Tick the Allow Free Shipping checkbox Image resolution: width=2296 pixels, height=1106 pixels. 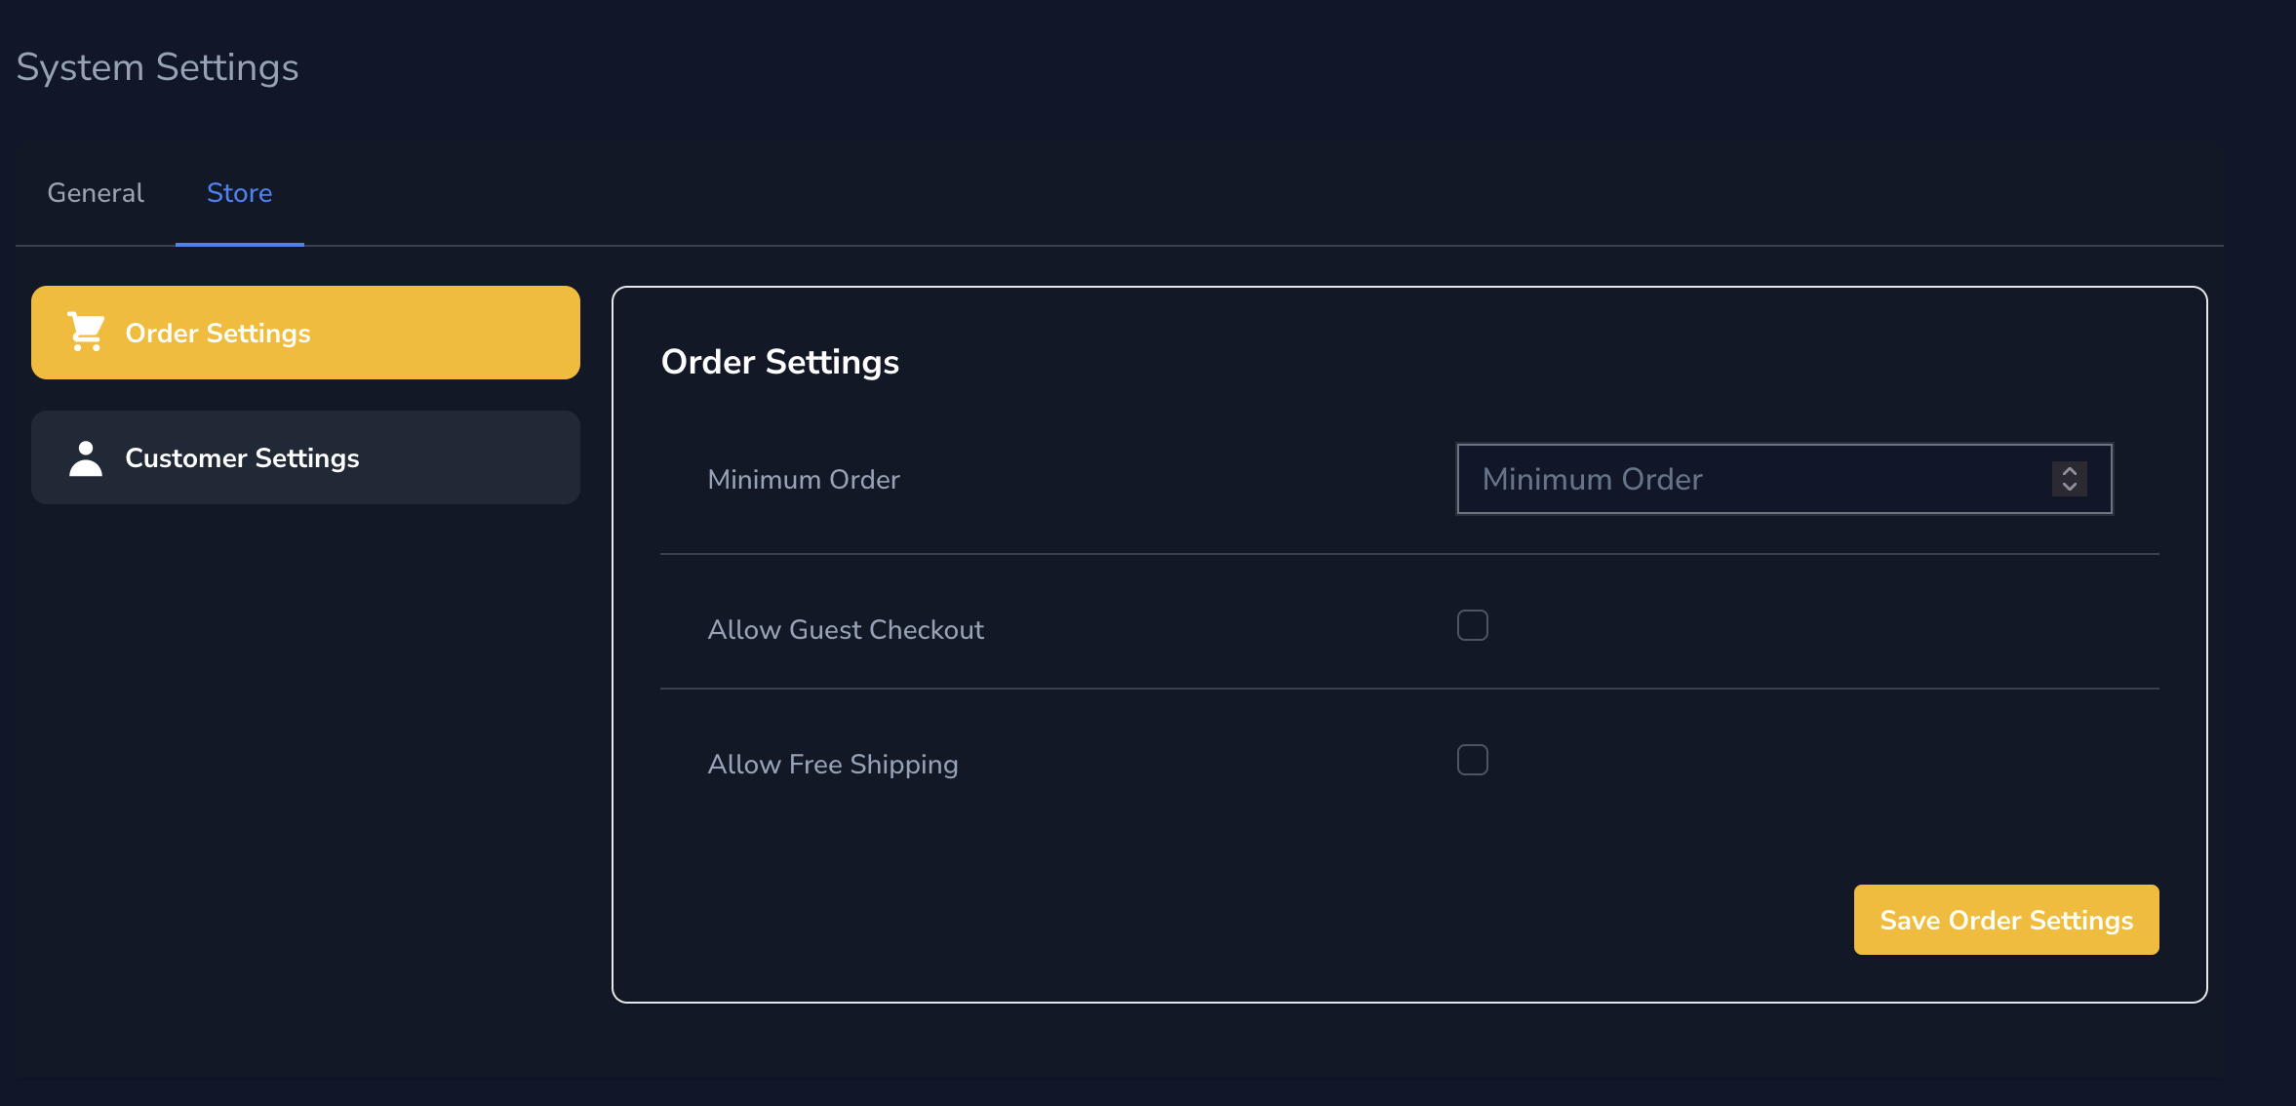point(1472,760)
